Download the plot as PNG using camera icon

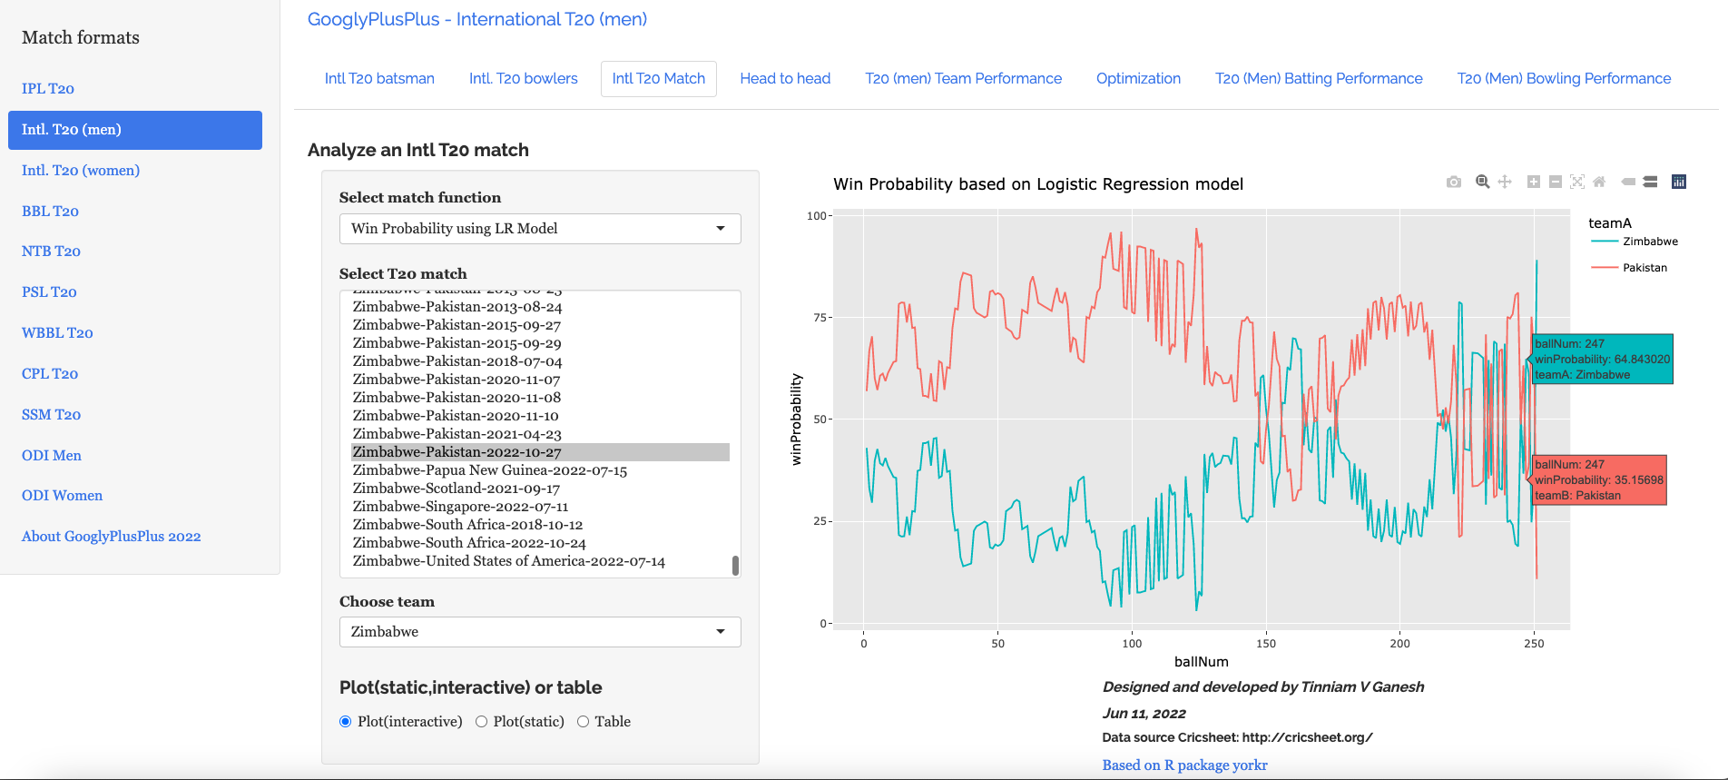1454,182
